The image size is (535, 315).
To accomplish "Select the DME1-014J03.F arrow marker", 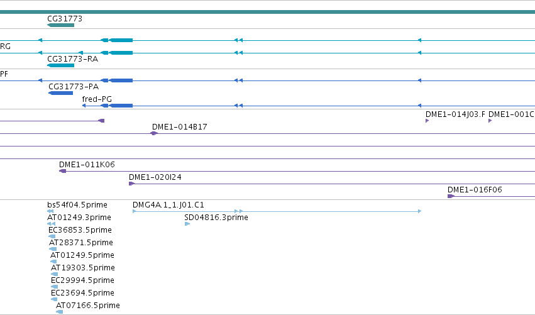I will tap(427, 121).
